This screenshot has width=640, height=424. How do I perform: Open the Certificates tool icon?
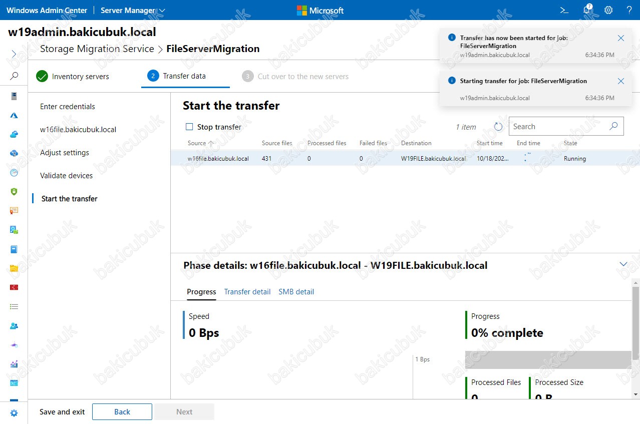click(14, 211)
